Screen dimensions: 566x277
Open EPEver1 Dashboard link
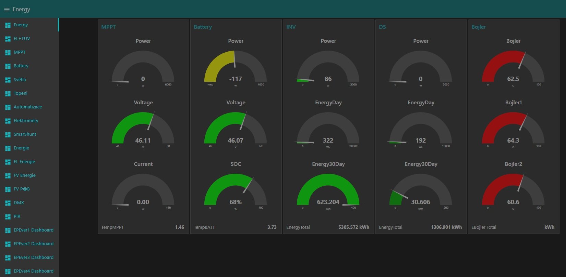point(34,230)
